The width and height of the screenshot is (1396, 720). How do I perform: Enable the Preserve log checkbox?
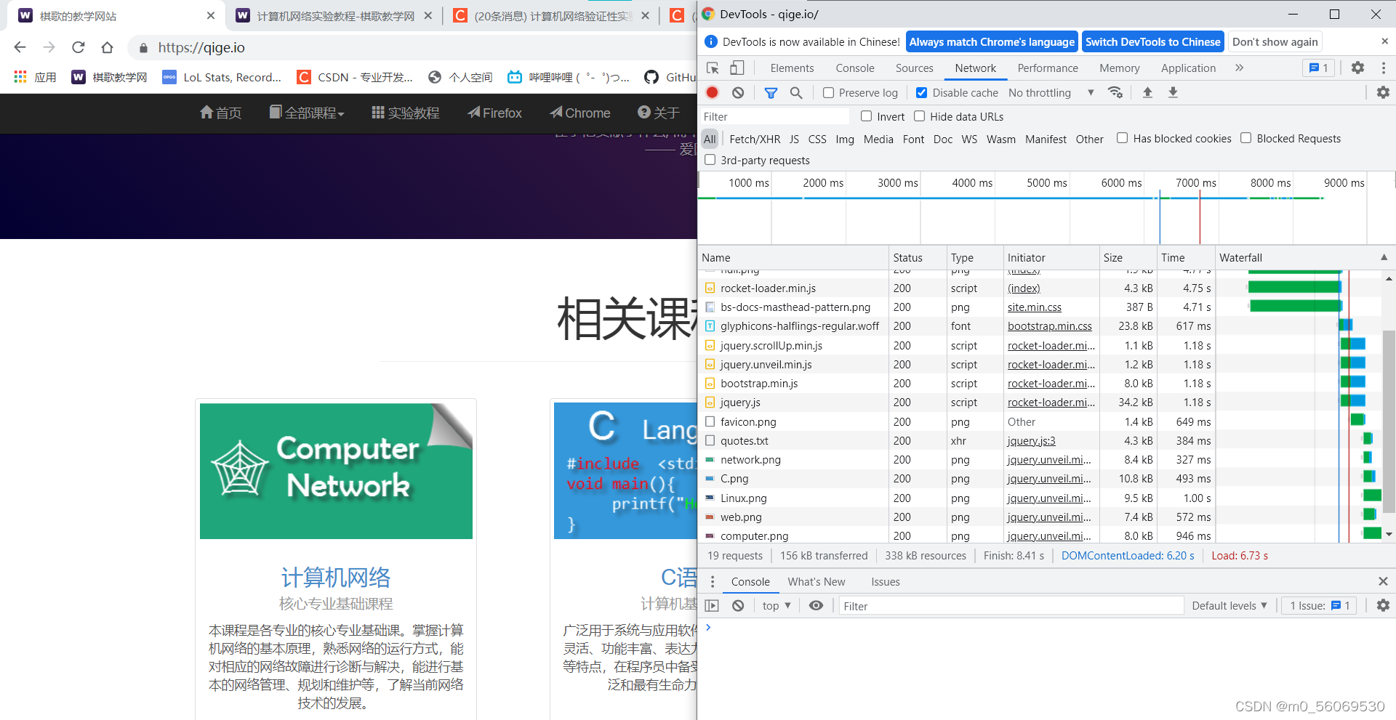828,93
